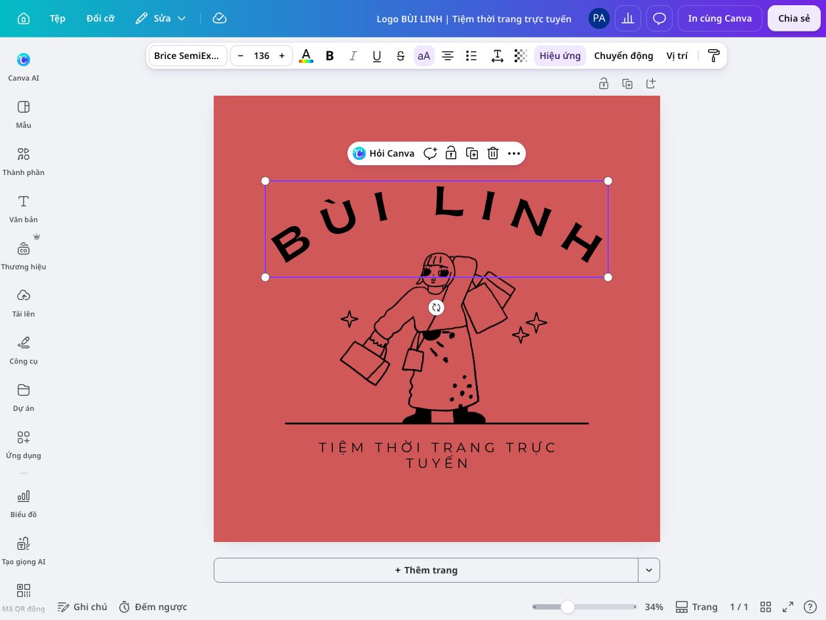Screen dimensions: 826x620
Task: Duplicate page icon above canvas
Action: pos(627,83)
